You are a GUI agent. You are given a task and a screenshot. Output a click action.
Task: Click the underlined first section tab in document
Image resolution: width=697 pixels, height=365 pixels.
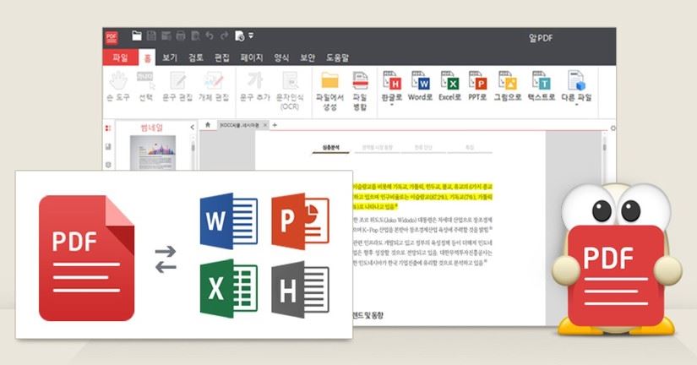pos(330,148)
